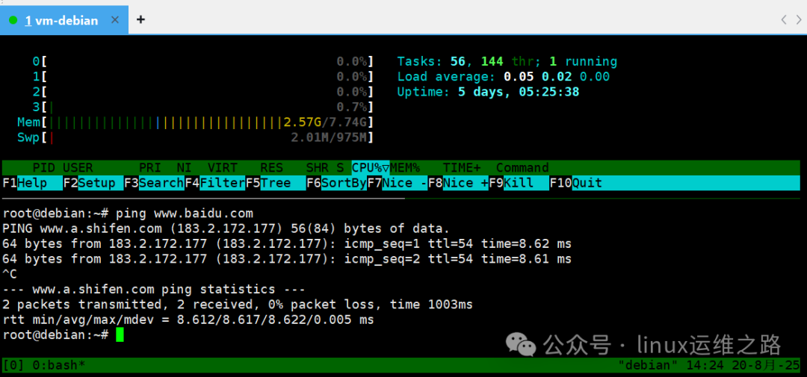The height and width of the screenshot is (377, 807).
Task: Click F9 Kill in htop
Action: 519,183
